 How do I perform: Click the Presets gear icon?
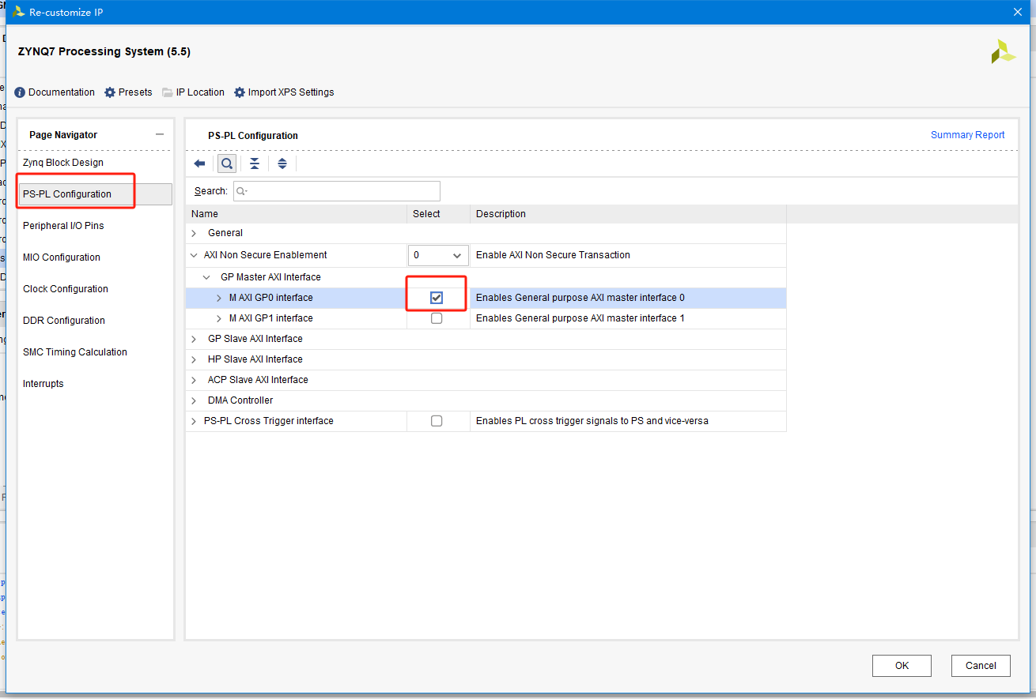point(110,92)
